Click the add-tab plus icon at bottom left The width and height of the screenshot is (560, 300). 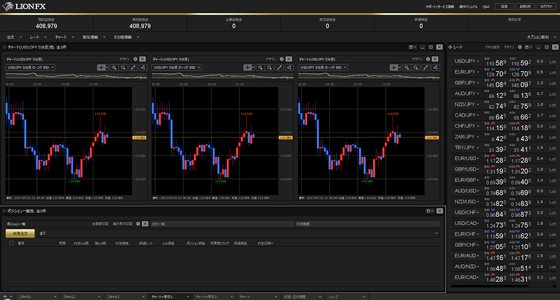pos(4,296)
